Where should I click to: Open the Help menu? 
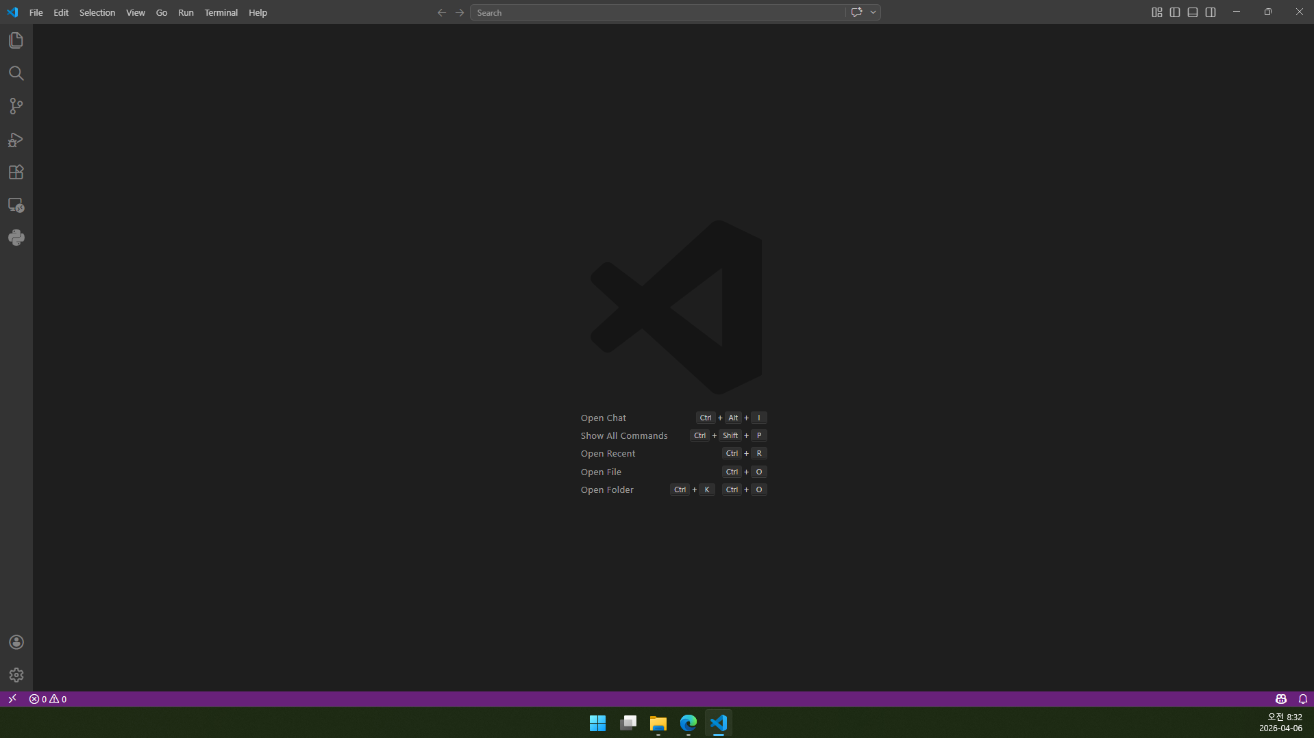[x=258, y=12]
